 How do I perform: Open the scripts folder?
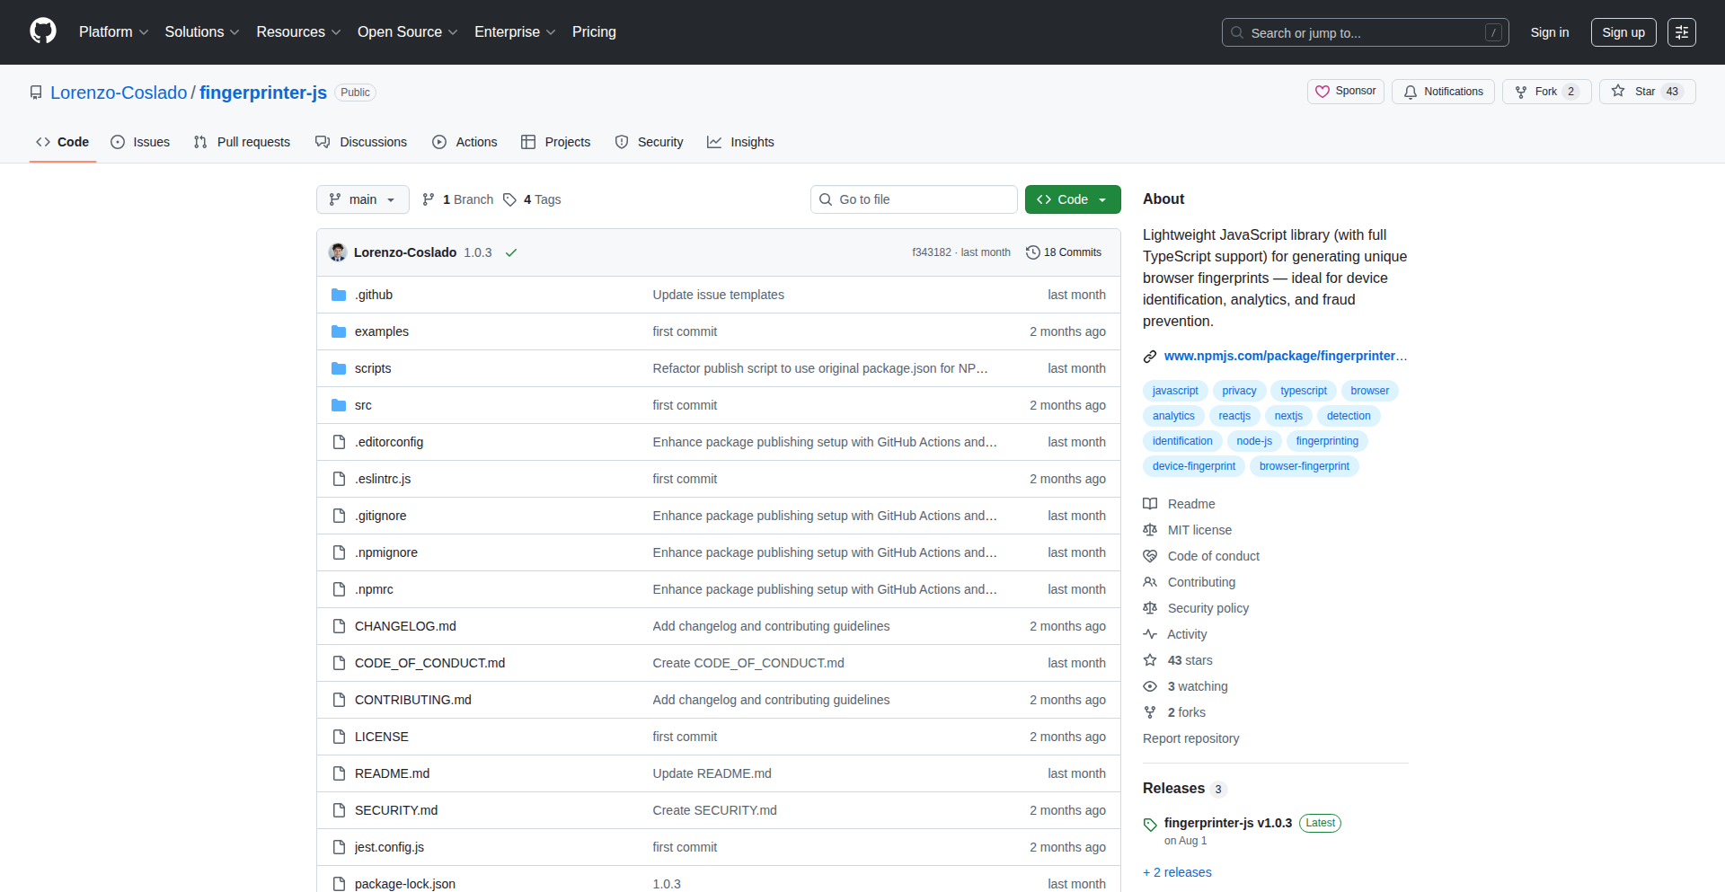[373, 368]
